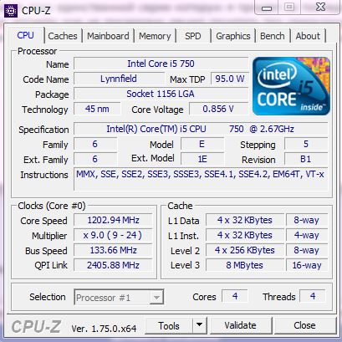Show the About tab
This screenshot has height=342, width=342.
click(308, 36)
